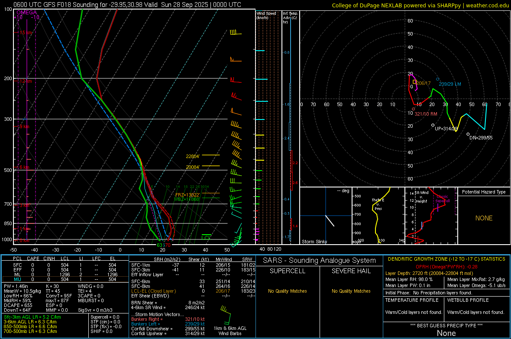Click 'Corfidi Downshear = 299/55 kt'
Screen dimensions: 511x339
pos(168,329)
